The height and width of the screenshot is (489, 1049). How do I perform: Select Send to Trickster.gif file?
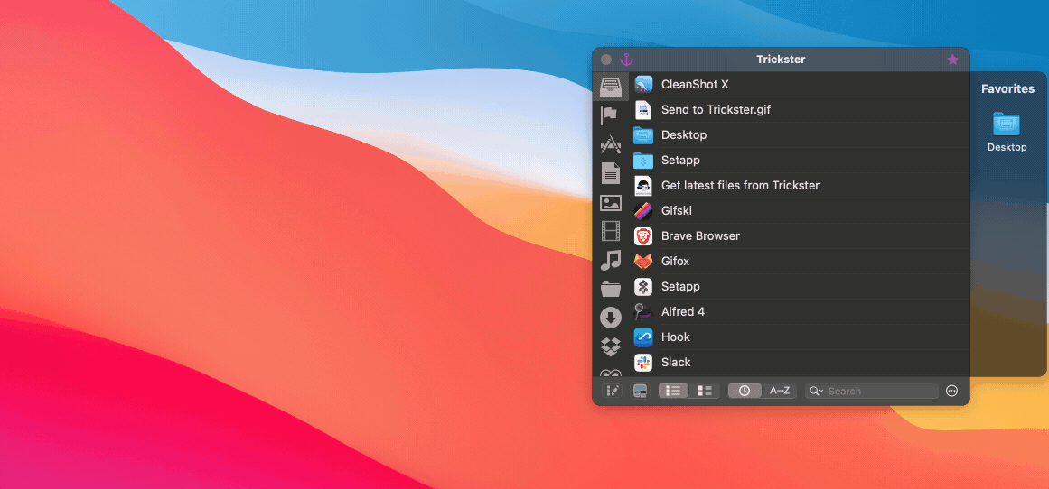coord(800,109)
